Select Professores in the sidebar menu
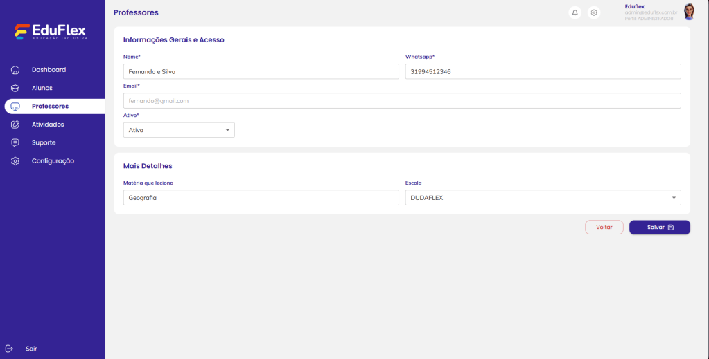This screenshot has width=709, height=359. coord(50,106)
